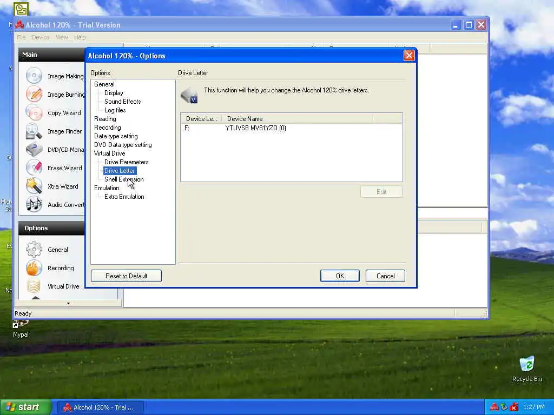Click the safely remove hardware tray icon

[504, 407]
